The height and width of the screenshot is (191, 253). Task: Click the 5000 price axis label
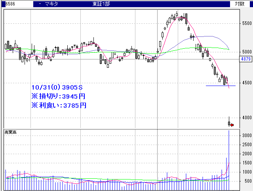247,52
